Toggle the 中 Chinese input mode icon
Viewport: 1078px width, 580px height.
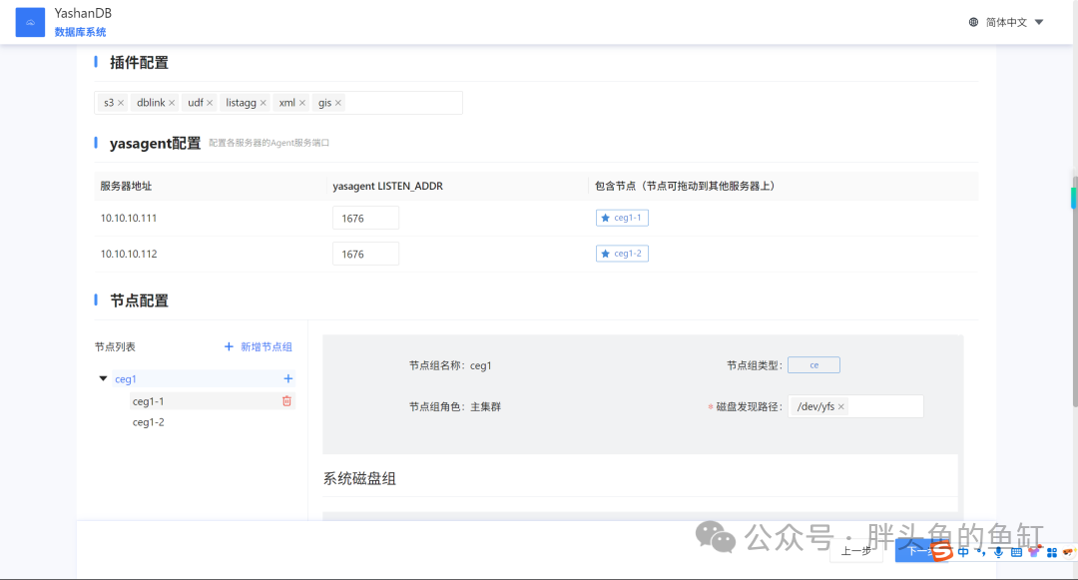point(963,552)
